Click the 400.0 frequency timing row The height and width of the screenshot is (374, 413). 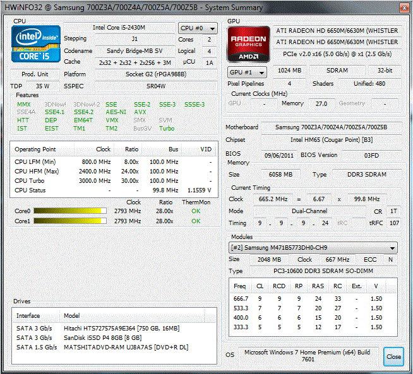click(313, 318)
